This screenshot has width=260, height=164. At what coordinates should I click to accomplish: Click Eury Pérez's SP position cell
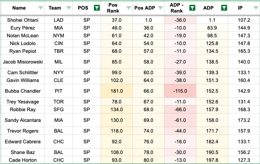[x=87, y=28]
